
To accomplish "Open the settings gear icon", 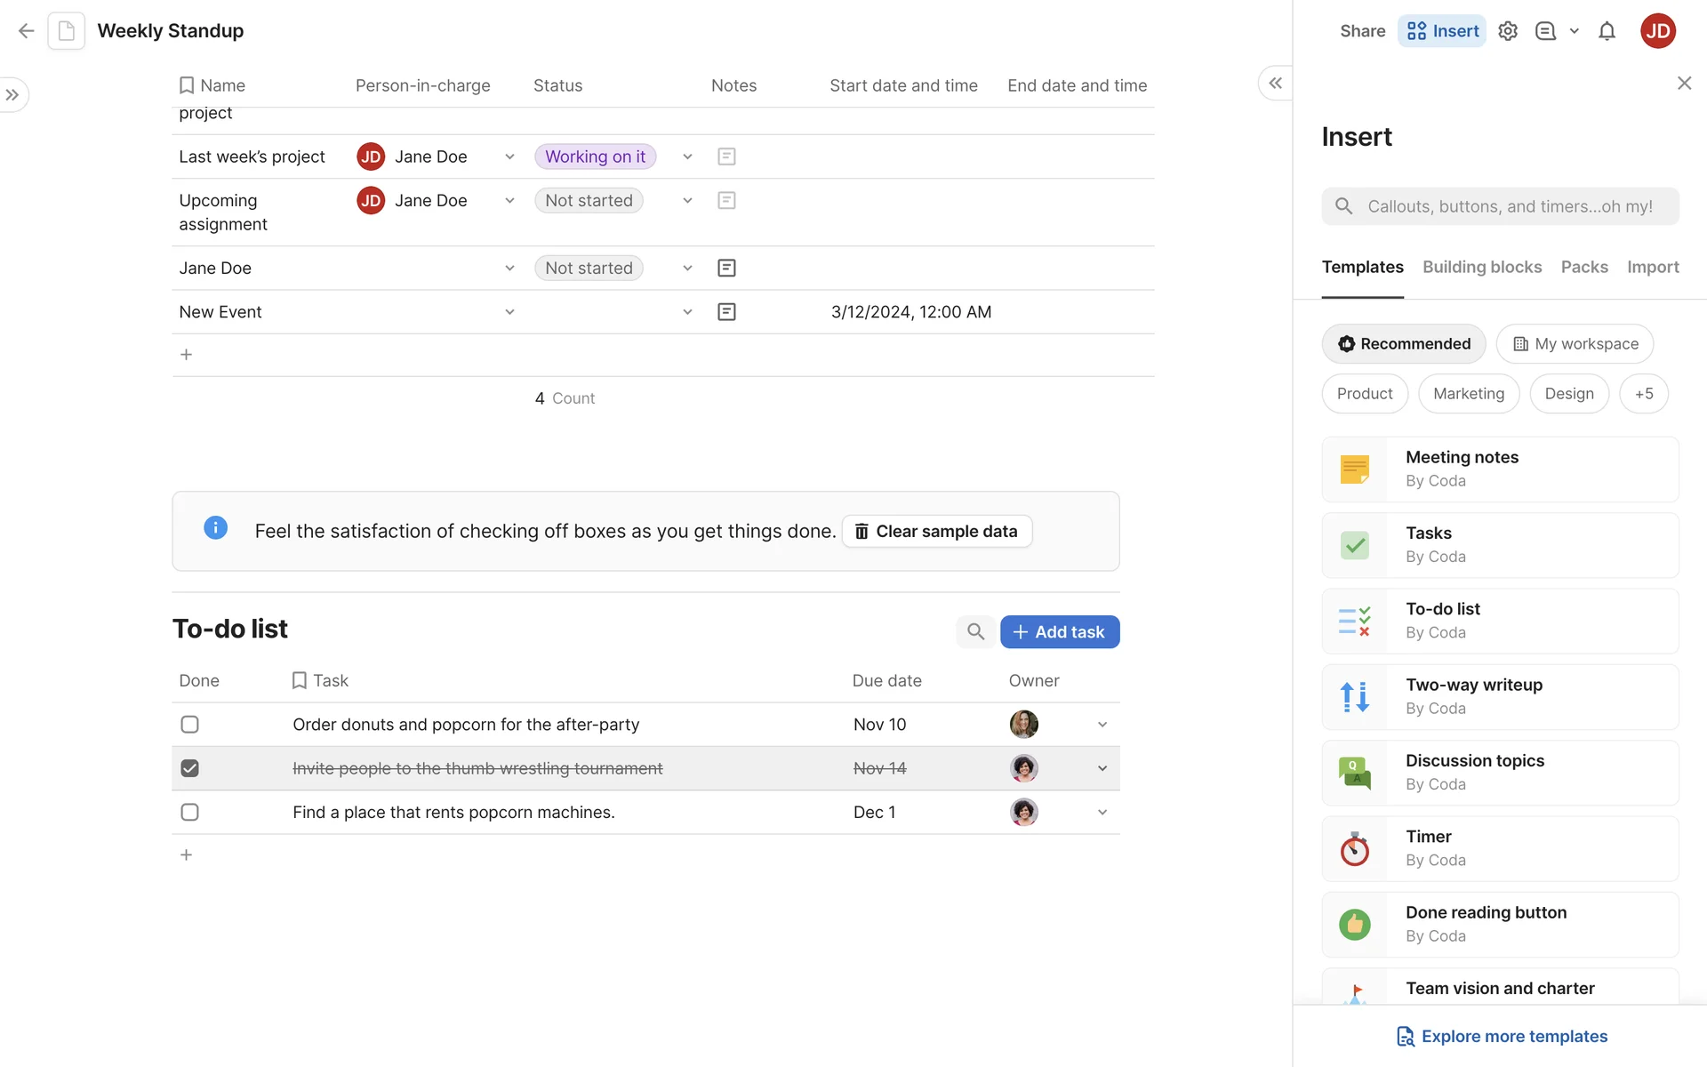I will (x=1507, y=31).
